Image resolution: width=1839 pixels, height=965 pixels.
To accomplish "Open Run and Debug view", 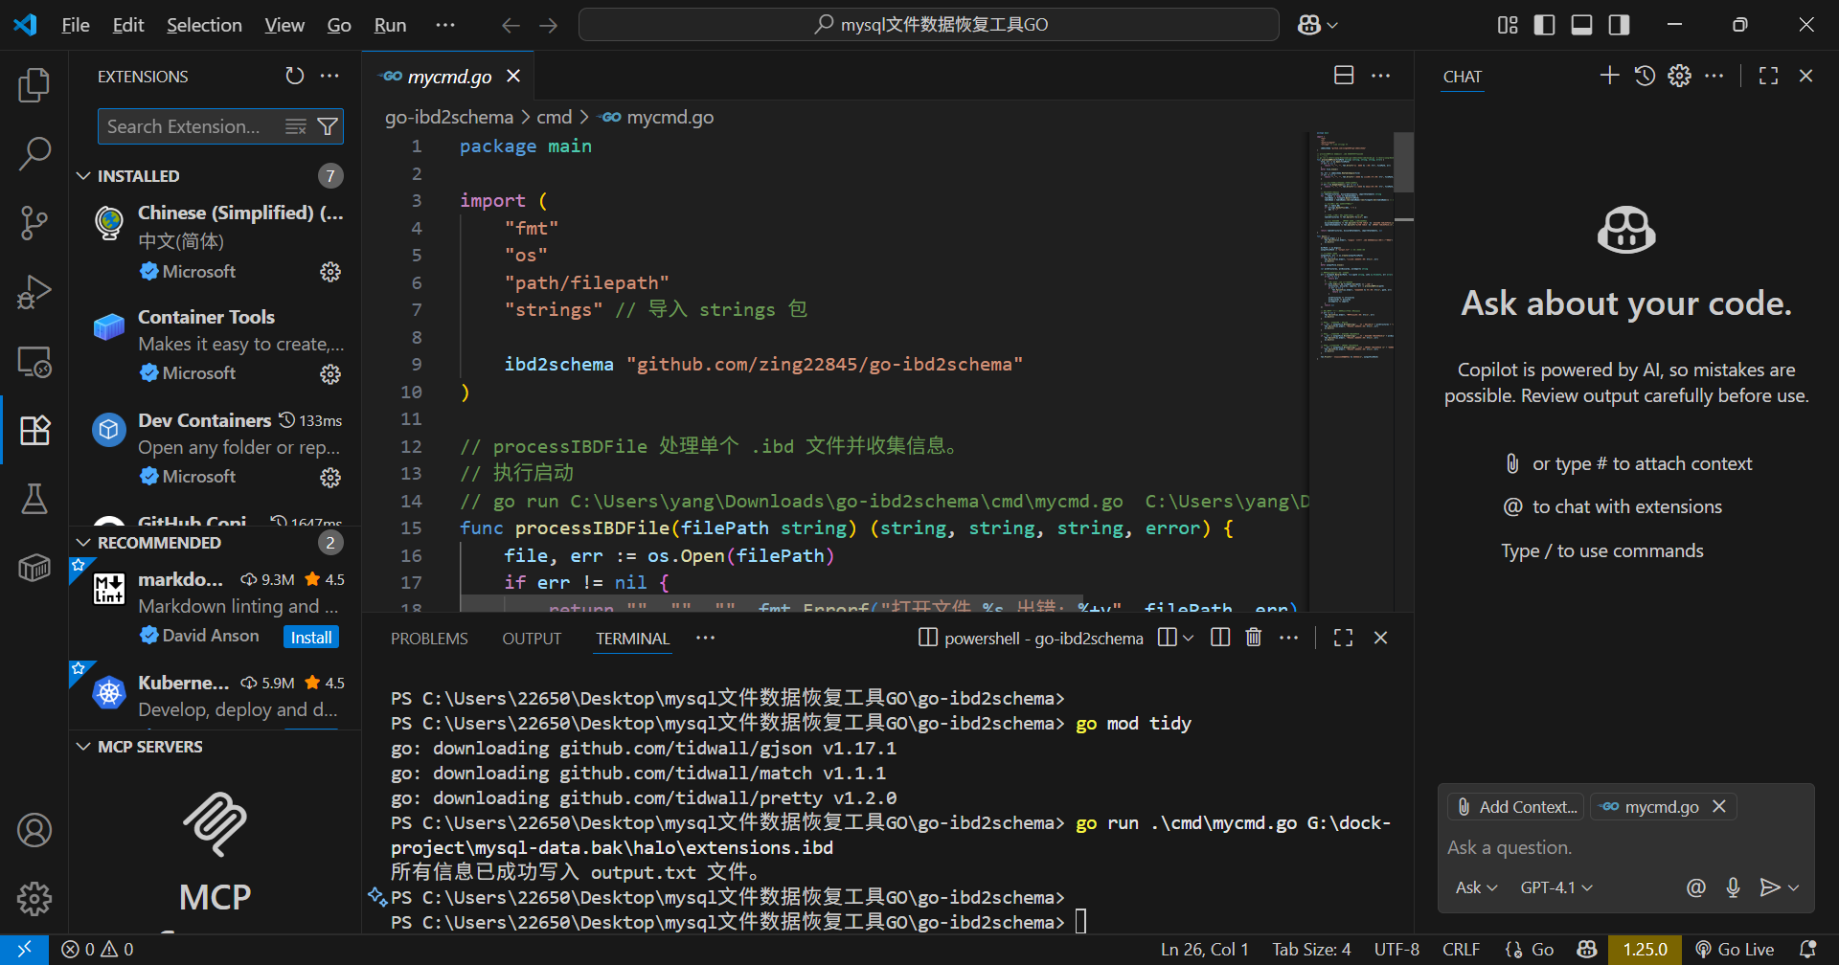I will pos(34,292).
